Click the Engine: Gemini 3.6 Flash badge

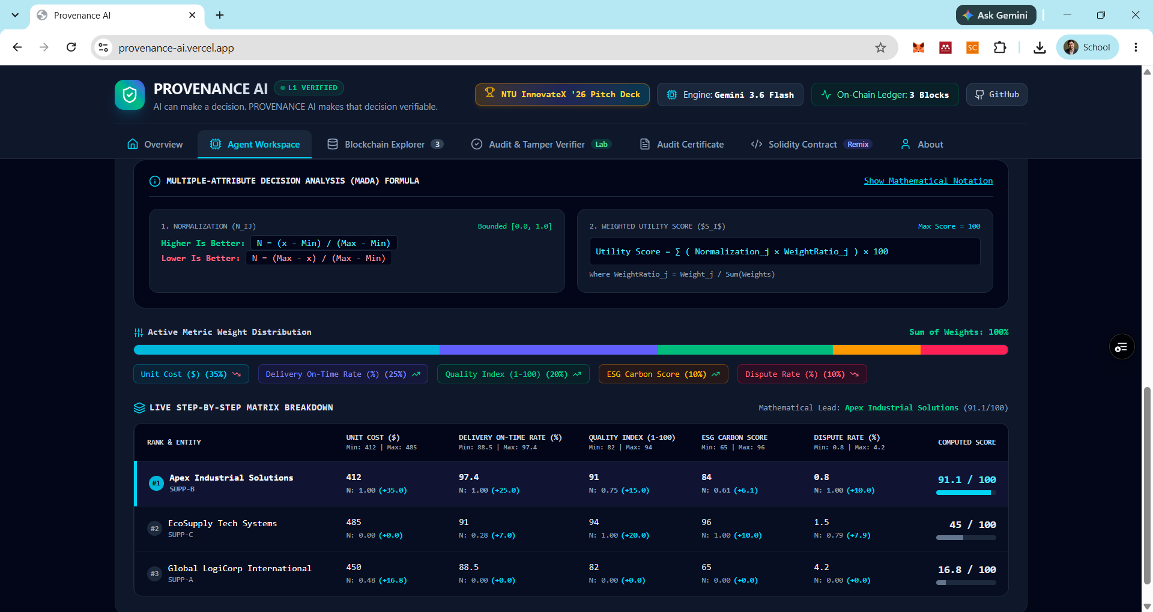pos(730,95)
